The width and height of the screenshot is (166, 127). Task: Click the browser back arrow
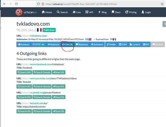tap(5, 4)
